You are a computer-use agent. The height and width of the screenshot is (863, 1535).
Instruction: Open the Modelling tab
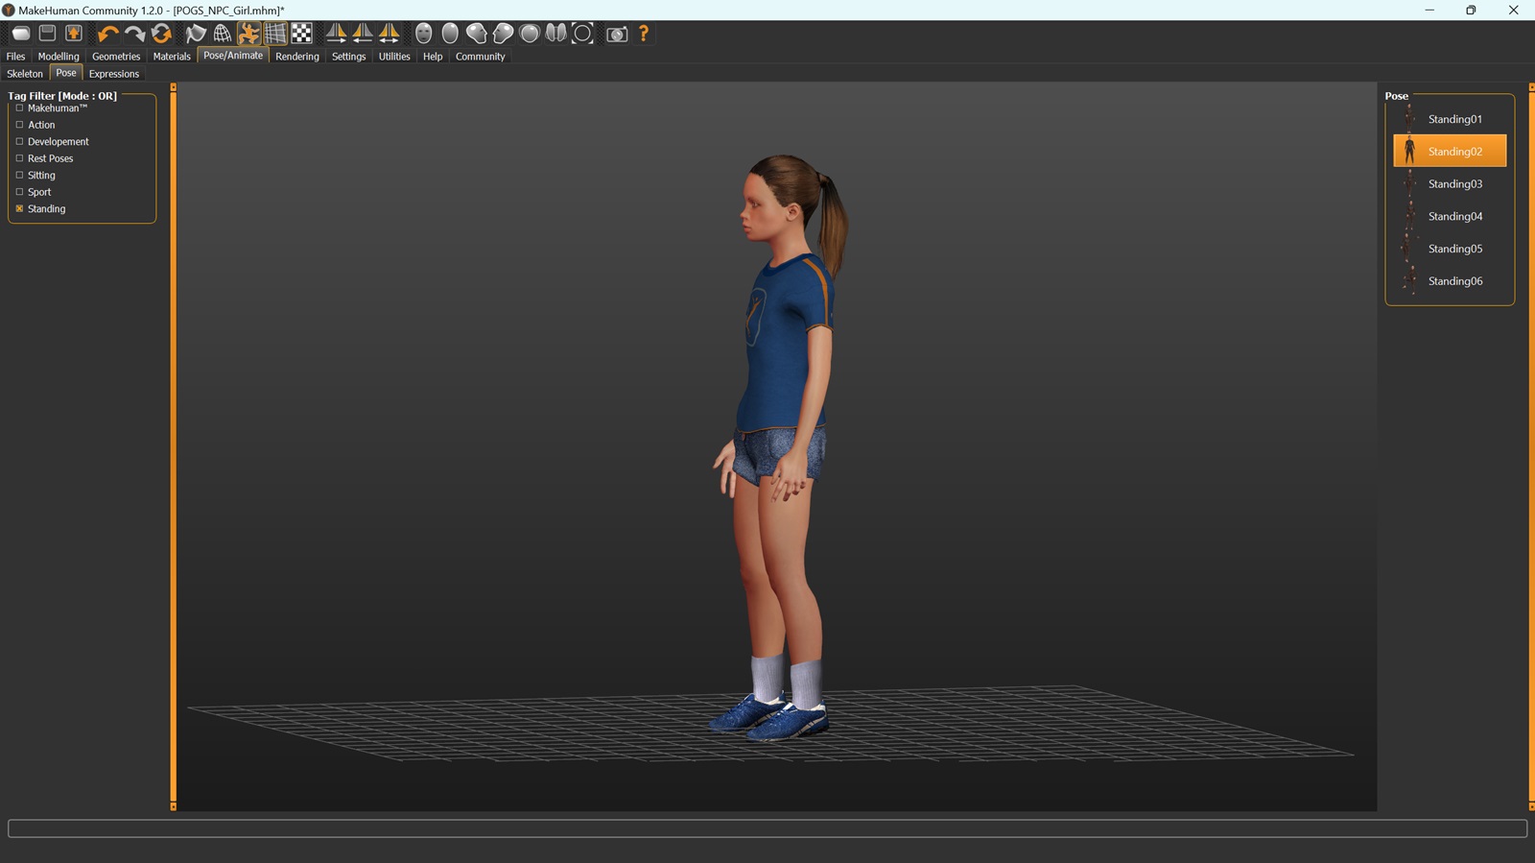pos(59,57)
